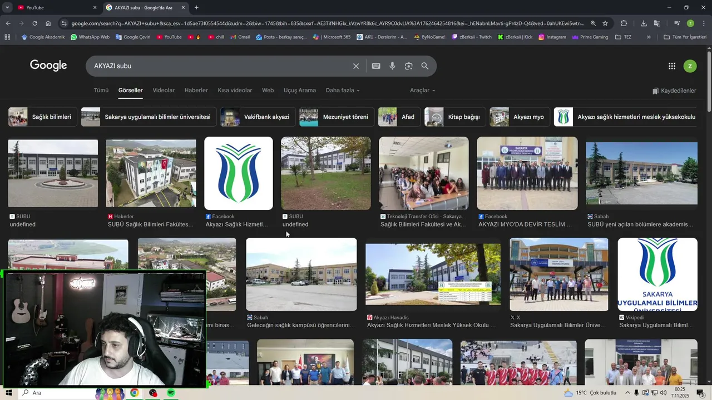Open the WhatsApp Web bookmark
Screen dimensions: 712x400
[x=90, y=37]
